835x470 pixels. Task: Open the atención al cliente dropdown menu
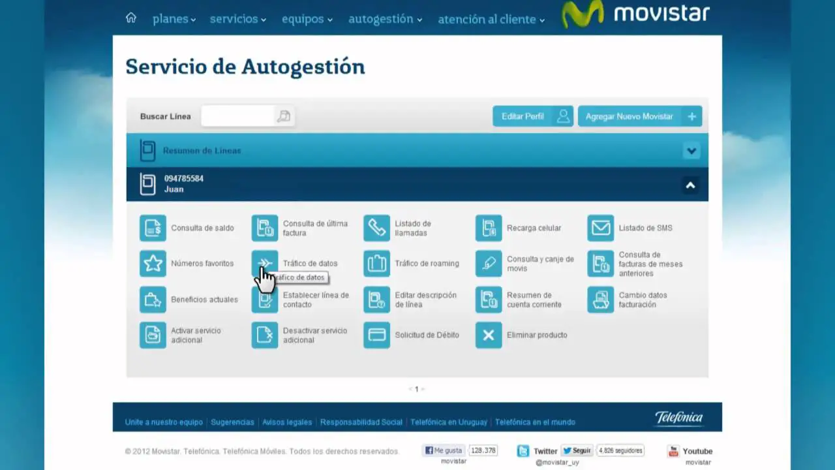point(491,19)
